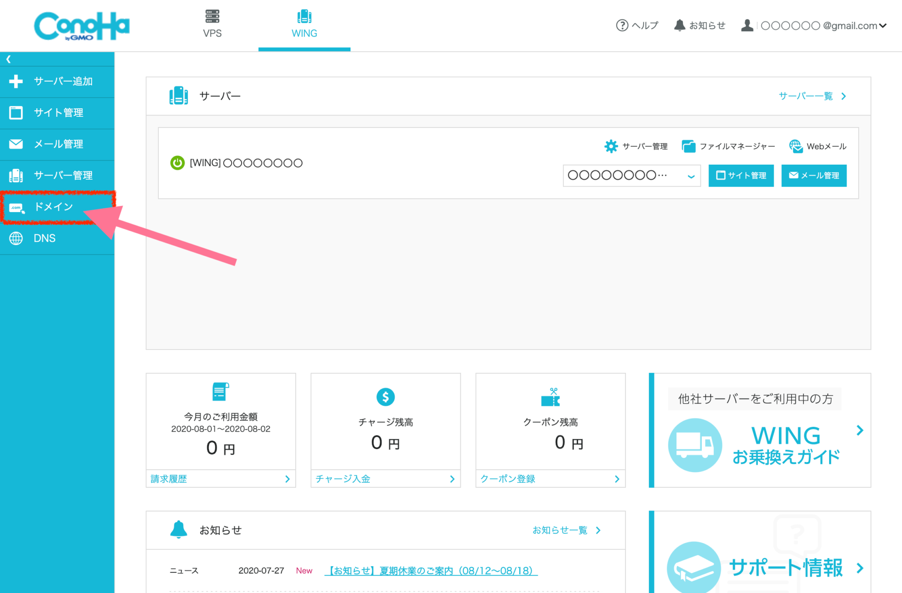This screenshot has height=593, width=902.
Task: Open チャージ入金 link
Action: [x=343, y=479]
